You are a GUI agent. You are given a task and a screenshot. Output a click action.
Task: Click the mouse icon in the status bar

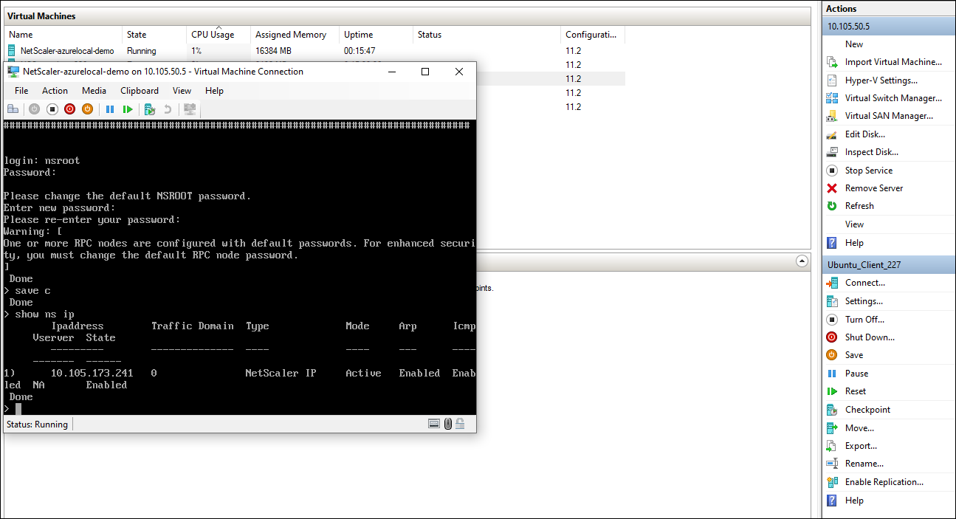click(447, 423)
